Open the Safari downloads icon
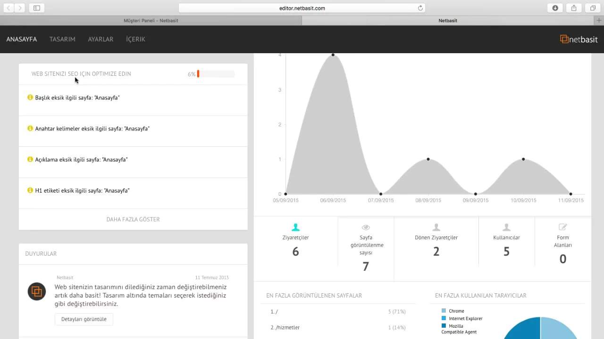The image size is (604, 339). click(x=555, y=8)
